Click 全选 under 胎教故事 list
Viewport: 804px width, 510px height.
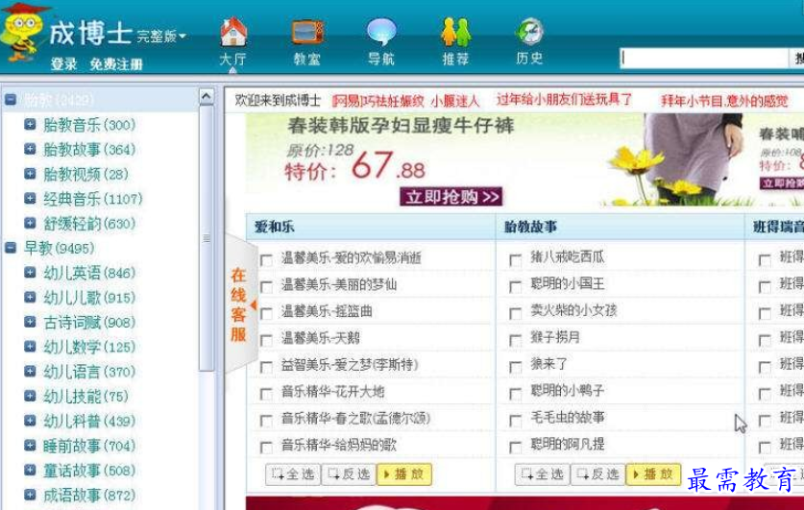(x=542, y=474)
